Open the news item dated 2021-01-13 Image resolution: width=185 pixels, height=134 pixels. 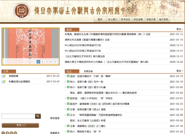tap(108, 34)
